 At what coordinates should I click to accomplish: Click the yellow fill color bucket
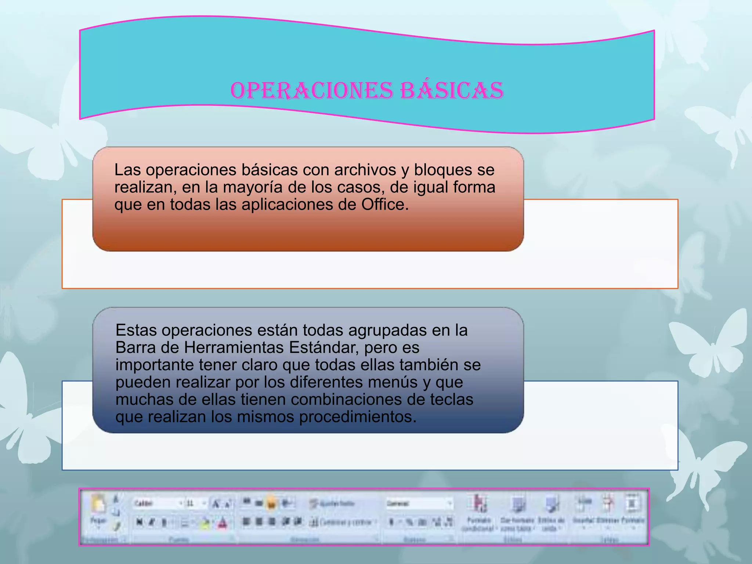[x=206, y=523]
